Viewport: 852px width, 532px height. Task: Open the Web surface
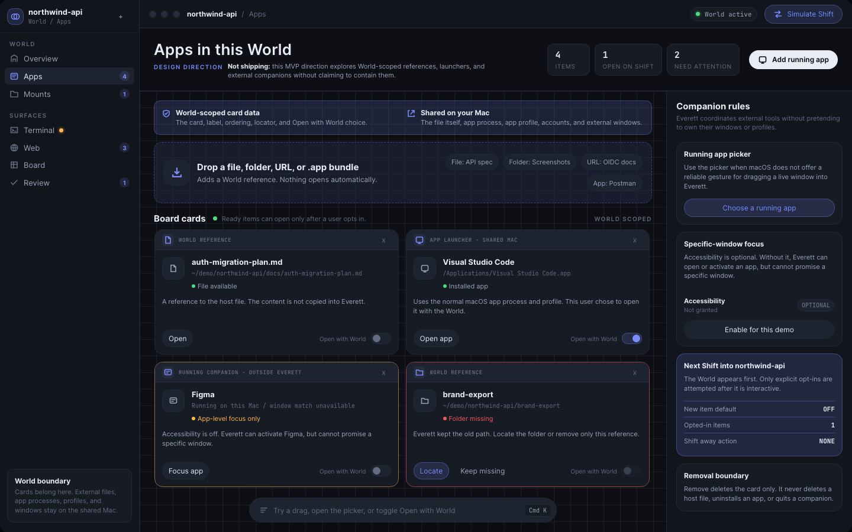69,148
